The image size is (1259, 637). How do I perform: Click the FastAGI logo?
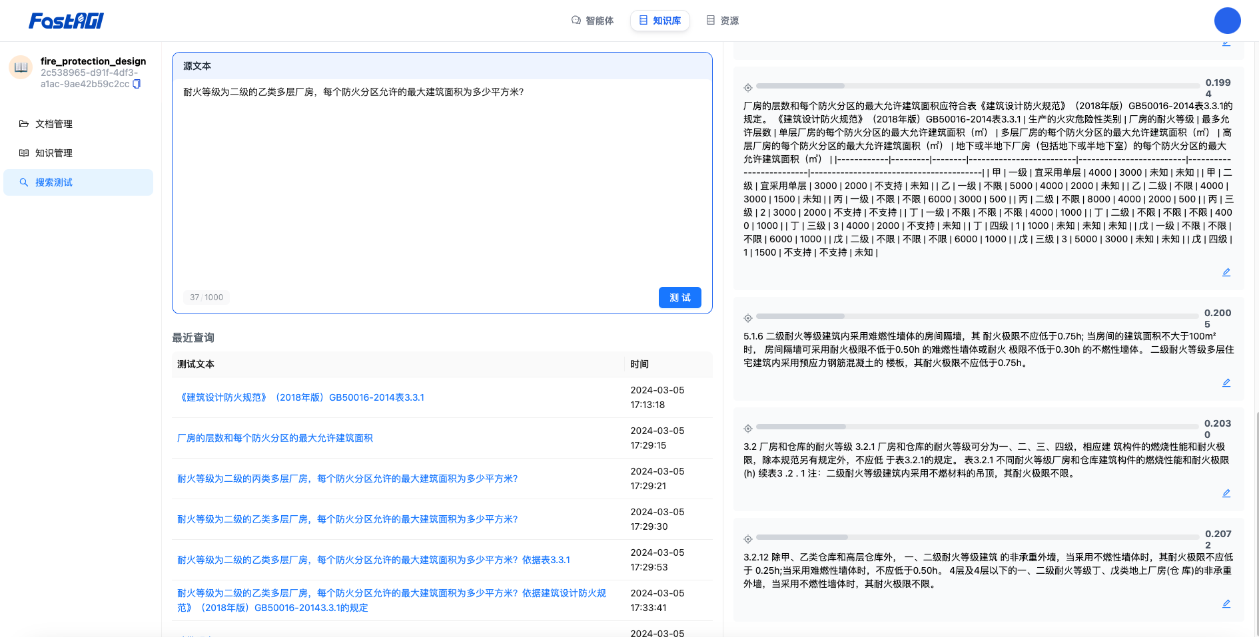(x=66, y=21)
